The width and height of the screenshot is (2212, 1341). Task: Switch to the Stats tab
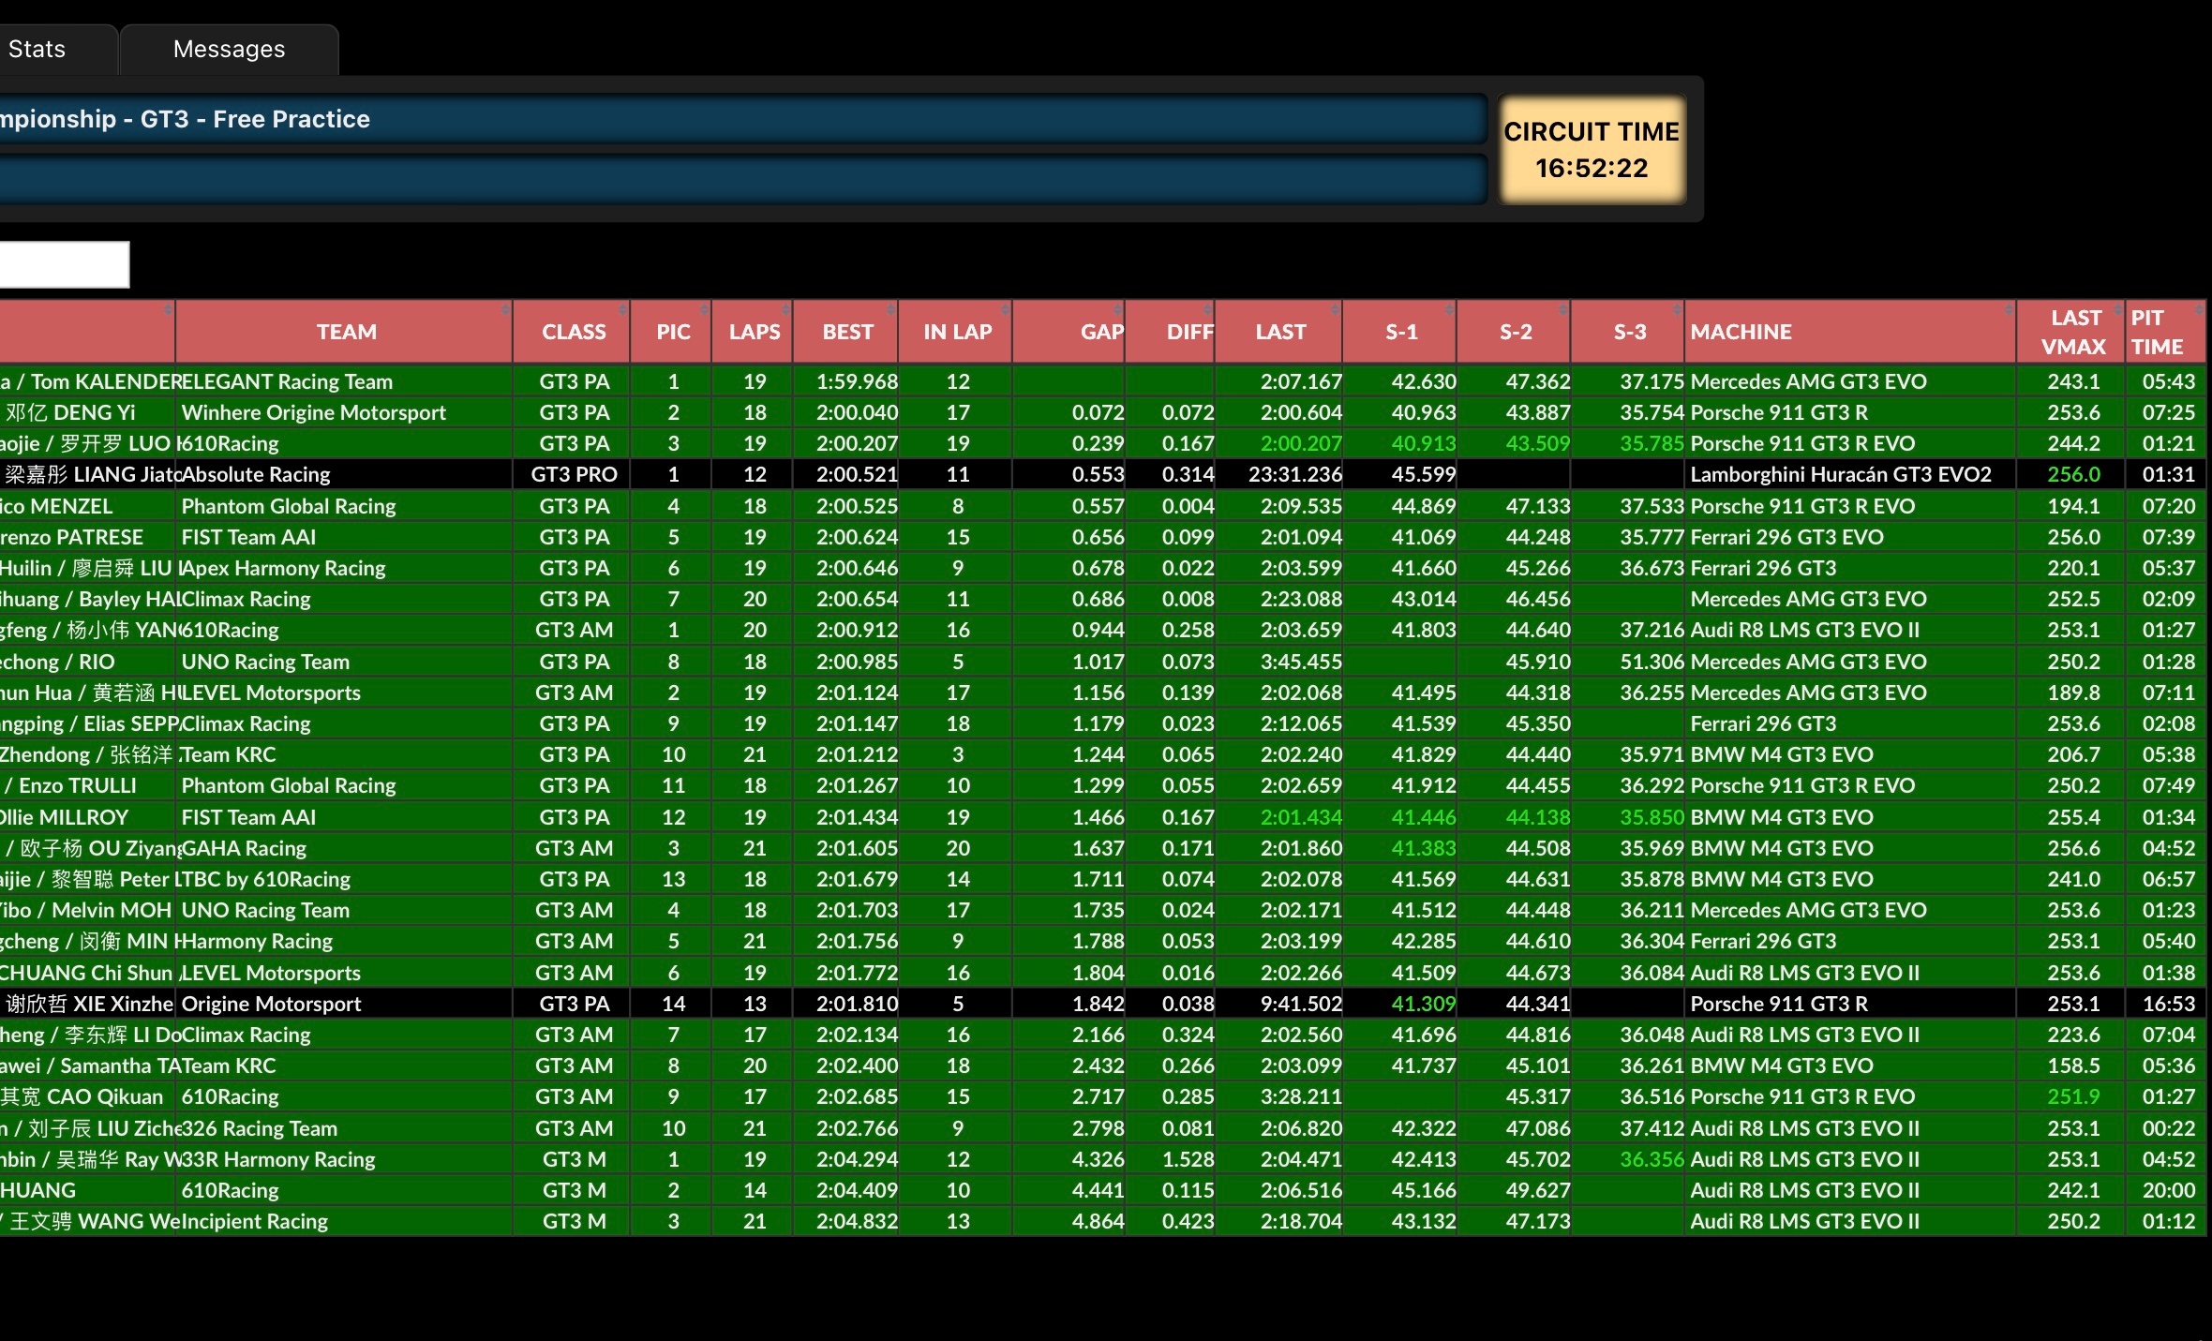[37, 50]
